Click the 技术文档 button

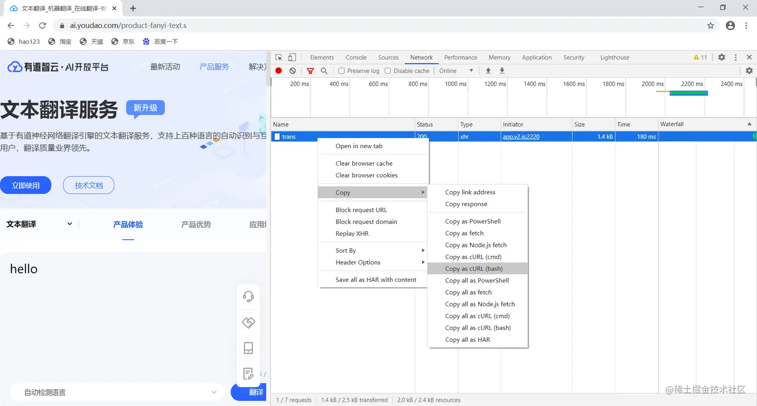89,185
